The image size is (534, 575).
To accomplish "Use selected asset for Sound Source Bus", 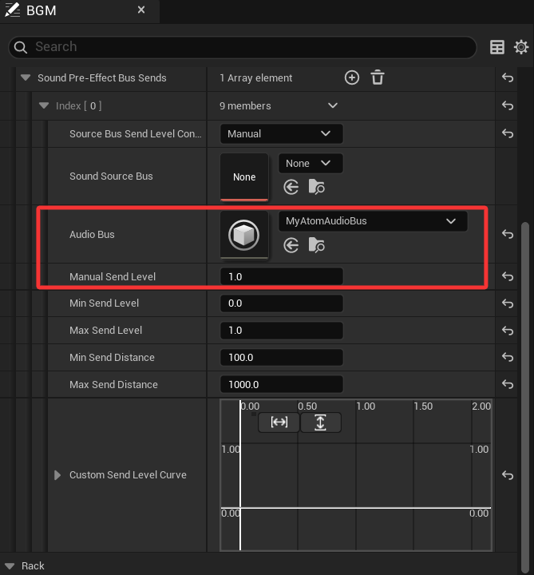I will [291, 187].
